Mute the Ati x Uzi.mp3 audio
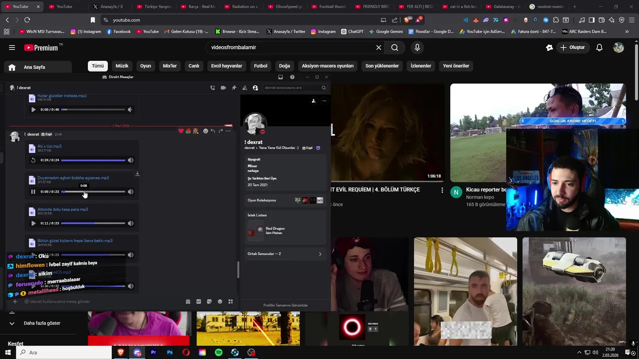The width and height of the screenshot is (639, 359). (130, 160)
